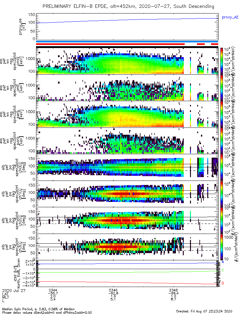Click the ch0LC pitch-angle spectrogram panel
Image resolution: width=243 pixels, height=314 pixels.
point(127,167)
